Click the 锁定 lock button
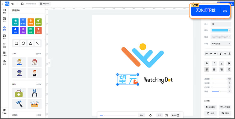 pos(211,113)
